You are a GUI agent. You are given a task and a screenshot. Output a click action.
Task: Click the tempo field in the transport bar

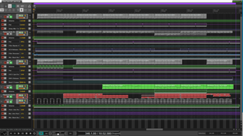pyautogui.click(x=70, y=133)
